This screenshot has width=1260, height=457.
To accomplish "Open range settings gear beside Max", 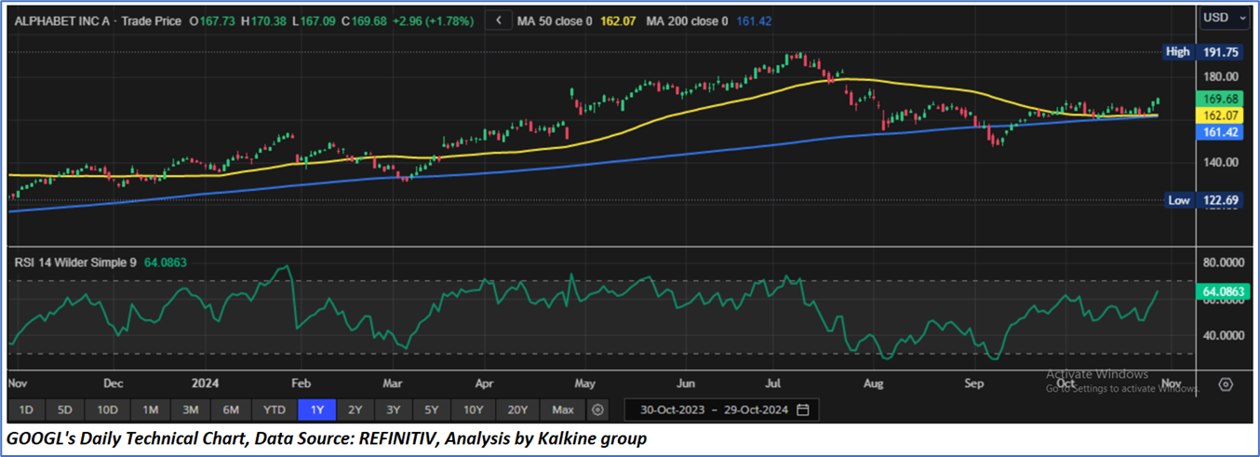I will [x=597, y=410].
